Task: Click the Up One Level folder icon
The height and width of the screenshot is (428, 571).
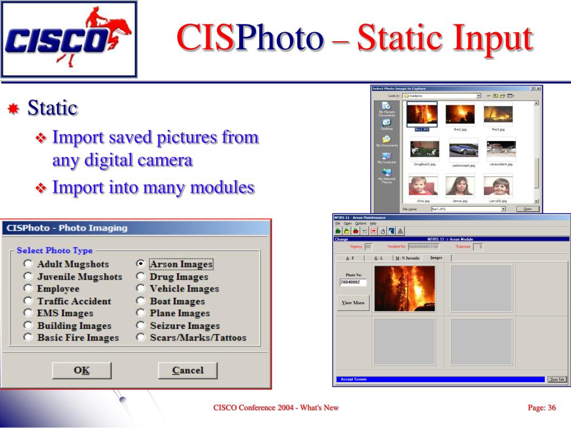Action: pyautogui.click(x=496, y=96)
